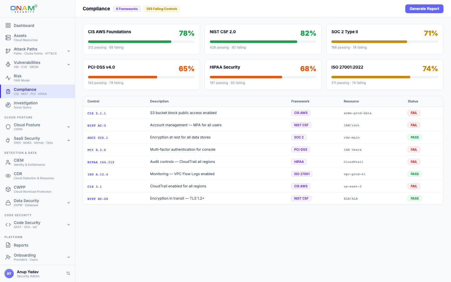Click the Attack Paths branch icon
451x282 pixels.
point(8,51)
